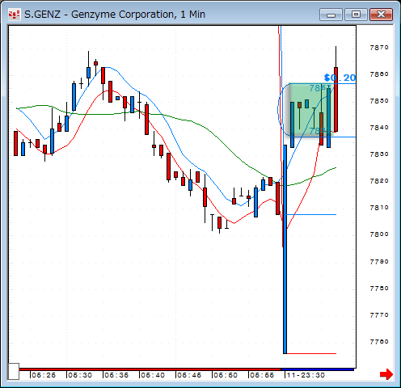401x388 pixels.
Task: Click the 7850 price axis label
Action: coord(379,101)
